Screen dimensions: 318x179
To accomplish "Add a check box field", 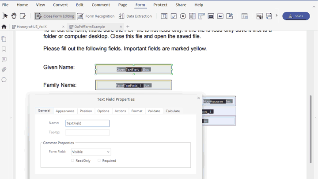I will click(x=174, y=16).
